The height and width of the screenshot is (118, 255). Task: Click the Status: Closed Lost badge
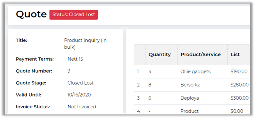coord(74,15)
